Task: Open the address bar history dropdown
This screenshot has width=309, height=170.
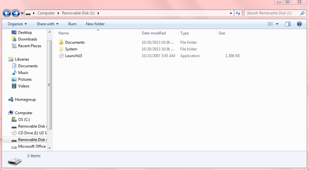Action: pyautogui.click(x=231, y=13)
